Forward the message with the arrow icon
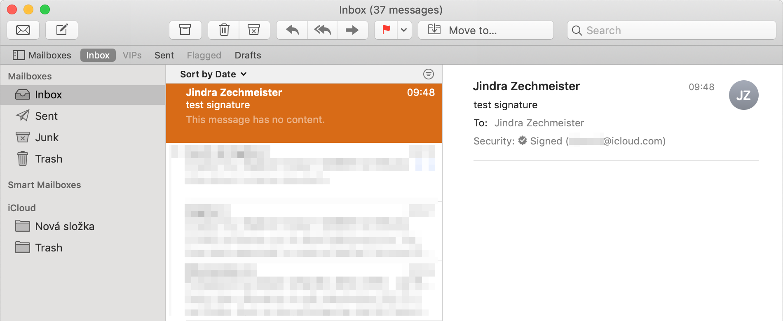 [352, 30]
